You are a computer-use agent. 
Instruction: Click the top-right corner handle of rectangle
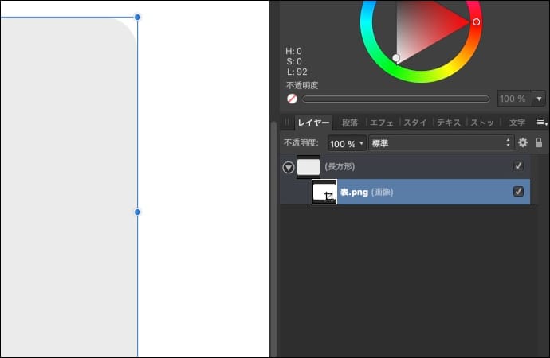point(137,17)
